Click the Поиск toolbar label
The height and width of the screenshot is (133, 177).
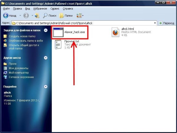[x=53, y=16]
